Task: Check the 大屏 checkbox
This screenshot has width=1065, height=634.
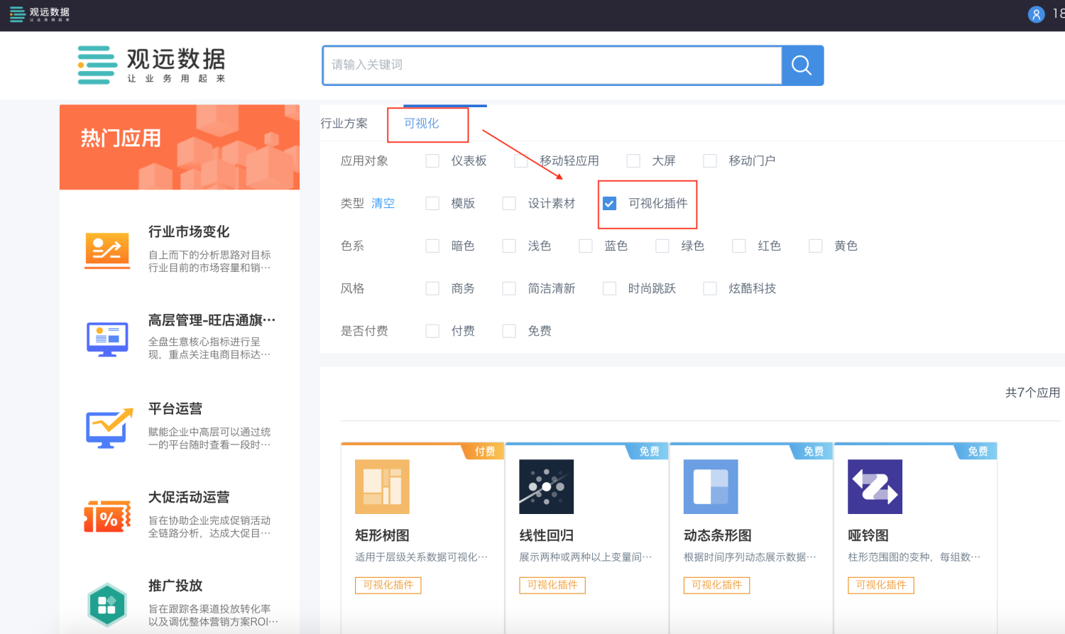Action: 633,161
